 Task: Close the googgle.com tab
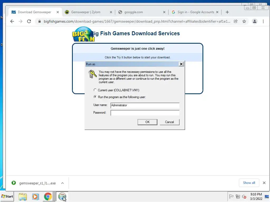[164, 12]
